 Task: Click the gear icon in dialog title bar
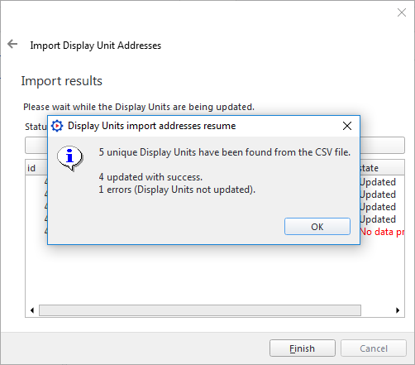[57, 126]
